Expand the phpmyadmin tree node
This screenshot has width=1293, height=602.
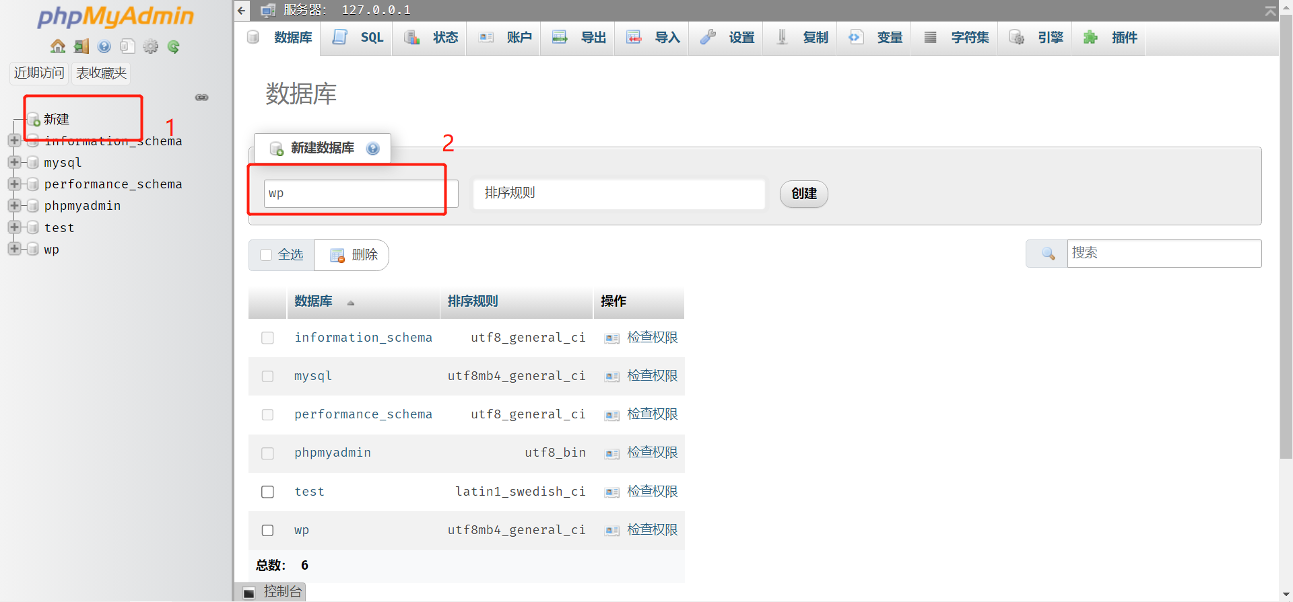click(x=14, y=205)
